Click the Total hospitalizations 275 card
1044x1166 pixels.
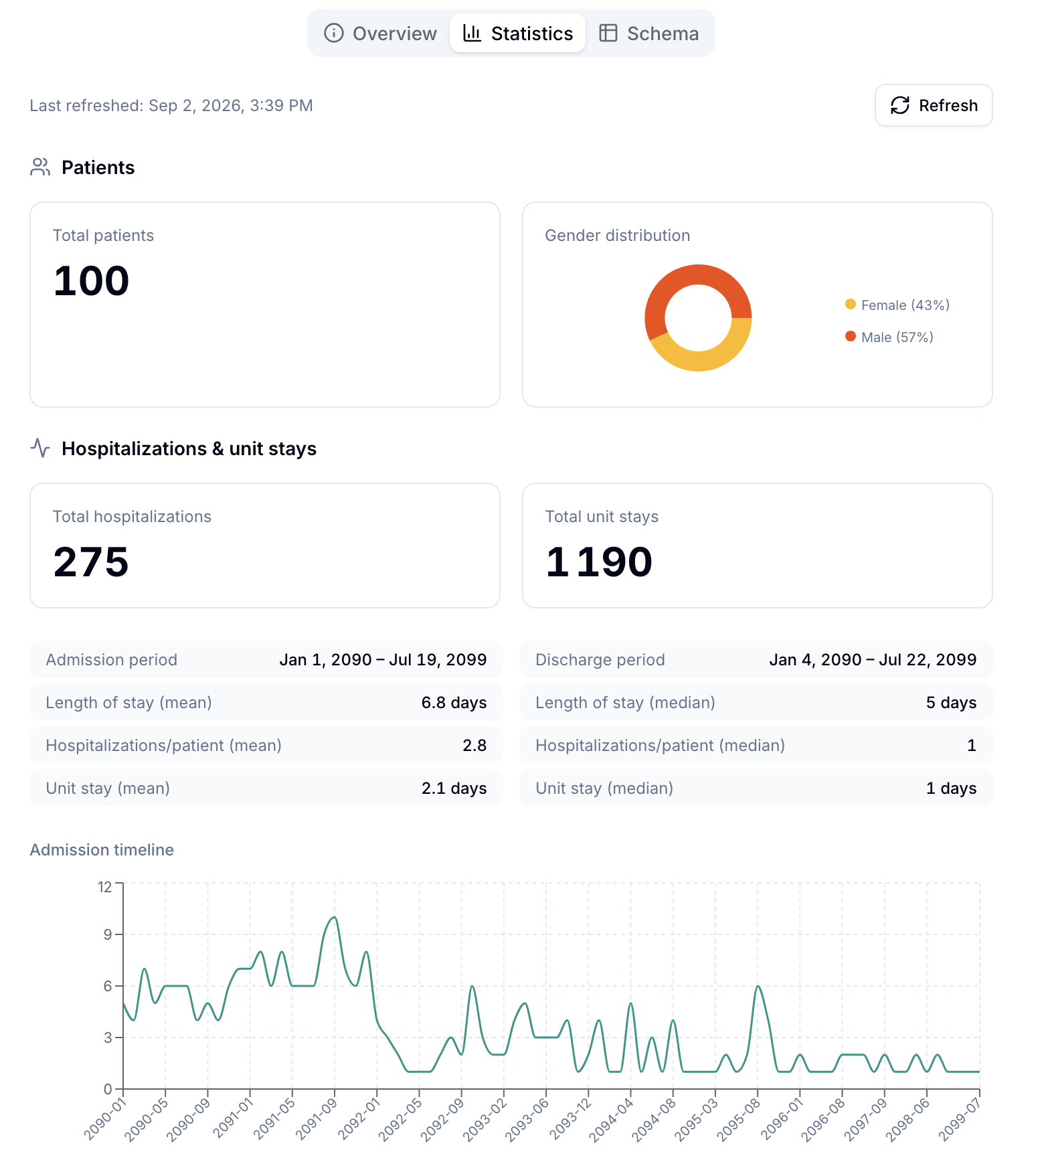coord(265,546)
